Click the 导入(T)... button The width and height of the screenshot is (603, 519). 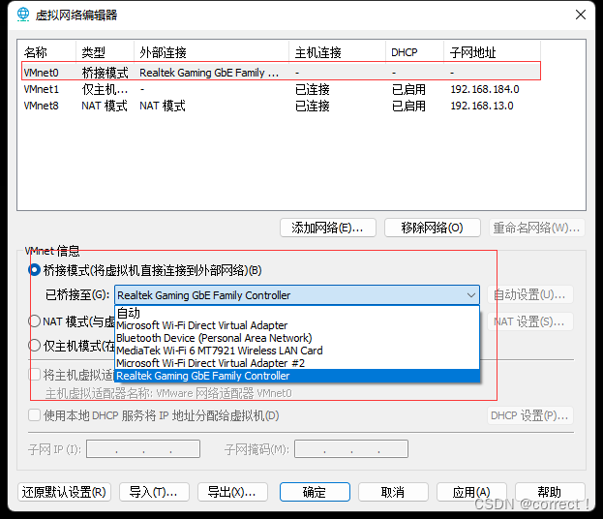[154, 492]
